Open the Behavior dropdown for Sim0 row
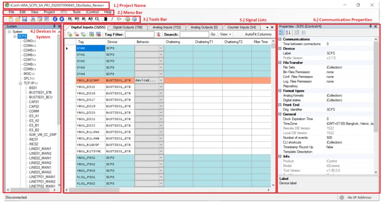 pyautogui.click(x=161, y=48)
